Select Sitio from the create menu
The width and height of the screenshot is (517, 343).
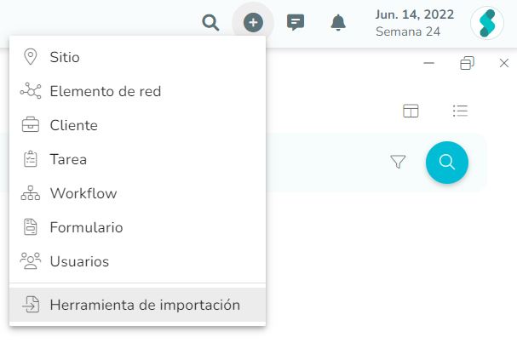point(137,57)
